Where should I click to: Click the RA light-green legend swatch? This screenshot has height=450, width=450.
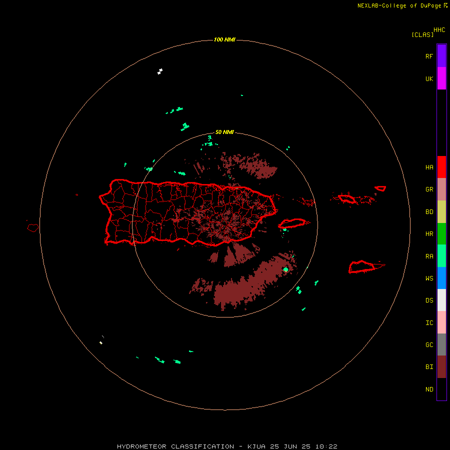[x=441, y=256]
